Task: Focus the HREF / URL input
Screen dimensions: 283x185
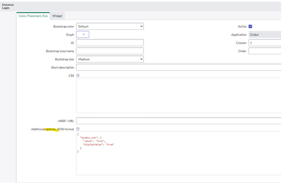Action: (178, 121)
